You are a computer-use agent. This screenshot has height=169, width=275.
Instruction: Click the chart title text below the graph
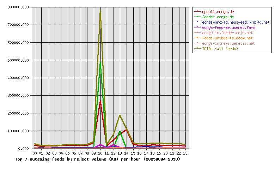[98, 159]
